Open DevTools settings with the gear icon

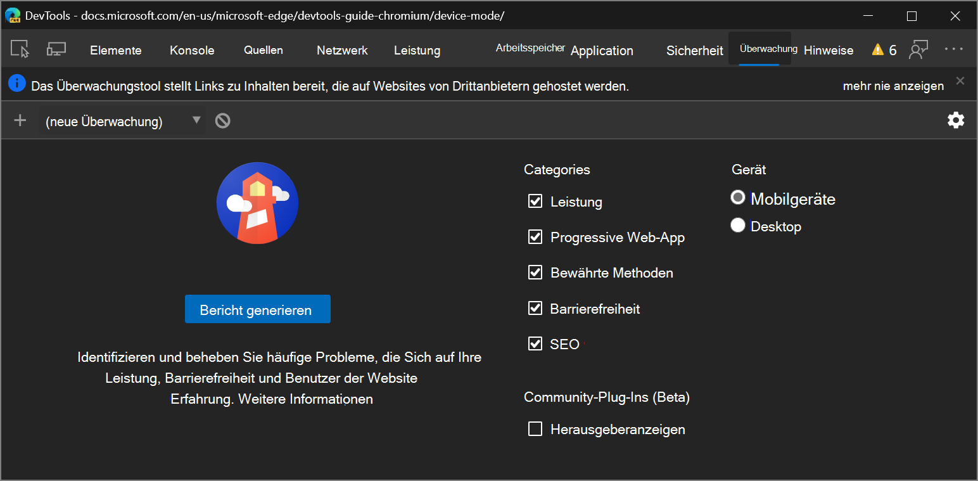pyautogui.click(x=956, y=120)
